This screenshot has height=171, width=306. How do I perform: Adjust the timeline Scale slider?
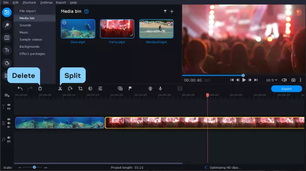[x=35, y=167]
